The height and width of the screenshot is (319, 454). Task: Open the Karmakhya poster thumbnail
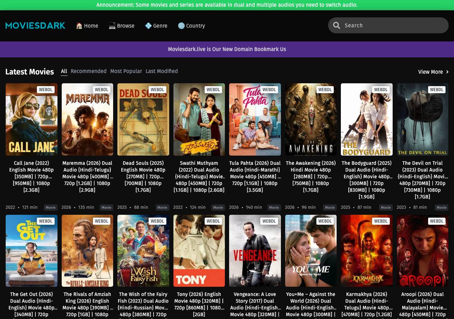[367, 251]
